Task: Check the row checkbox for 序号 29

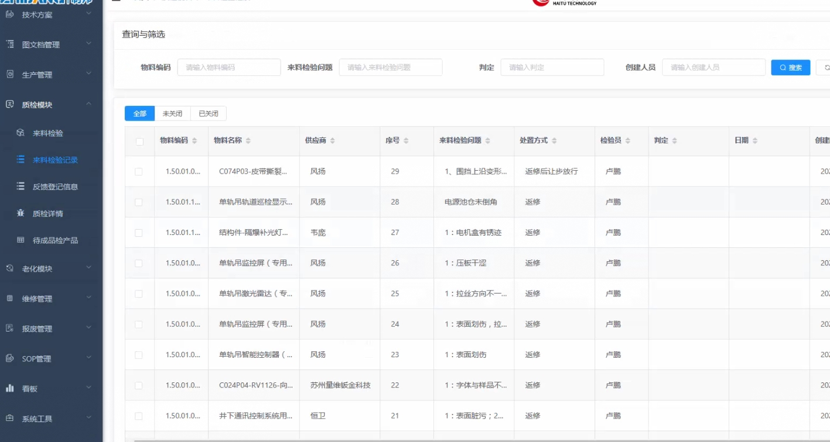Action: pyautogui.click(x=139, y=172)
